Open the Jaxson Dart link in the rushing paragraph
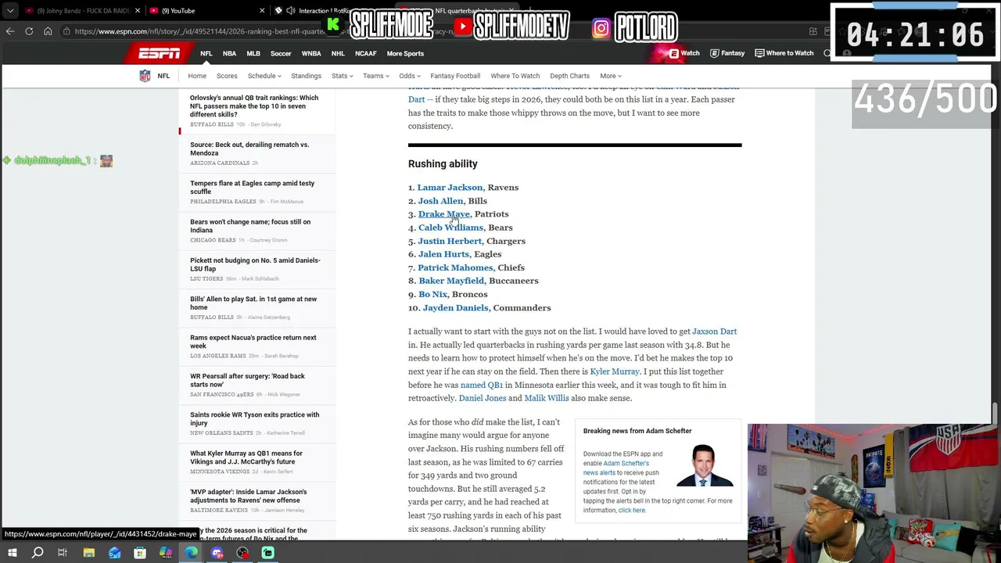 (x=714, y=332)
